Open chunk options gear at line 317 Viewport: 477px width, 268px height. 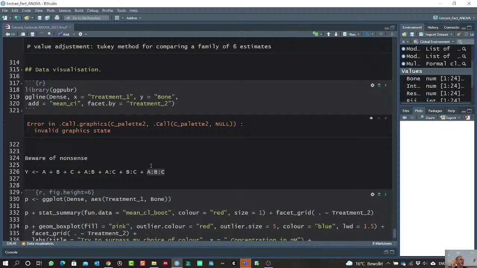pos(372,85)
